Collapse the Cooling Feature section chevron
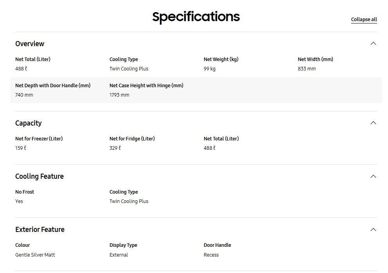 click(373, 176)
